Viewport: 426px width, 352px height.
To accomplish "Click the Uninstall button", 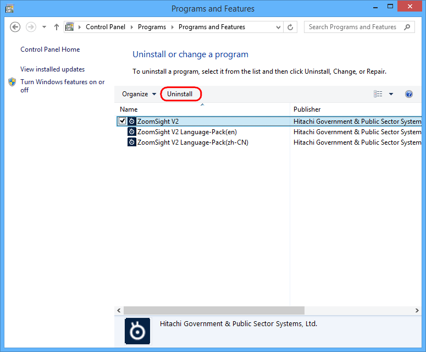I will click(180, 94).
